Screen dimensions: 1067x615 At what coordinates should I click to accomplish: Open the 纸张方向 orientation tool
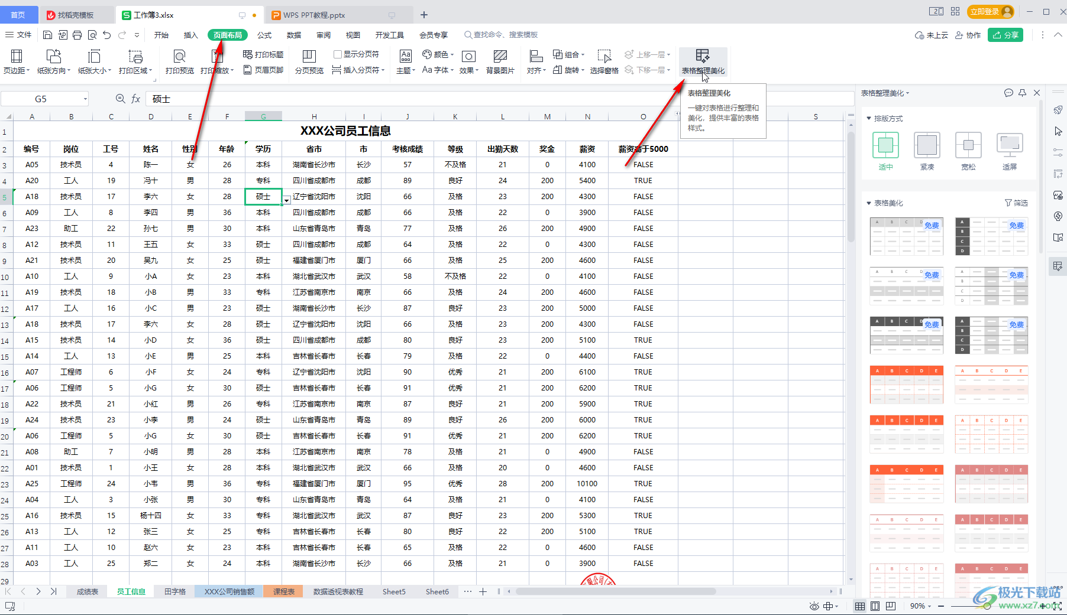54,62
